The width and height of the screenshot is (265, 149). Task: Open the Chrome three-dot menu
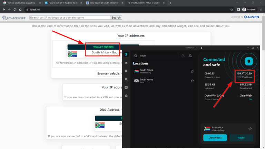coord(261,9)
